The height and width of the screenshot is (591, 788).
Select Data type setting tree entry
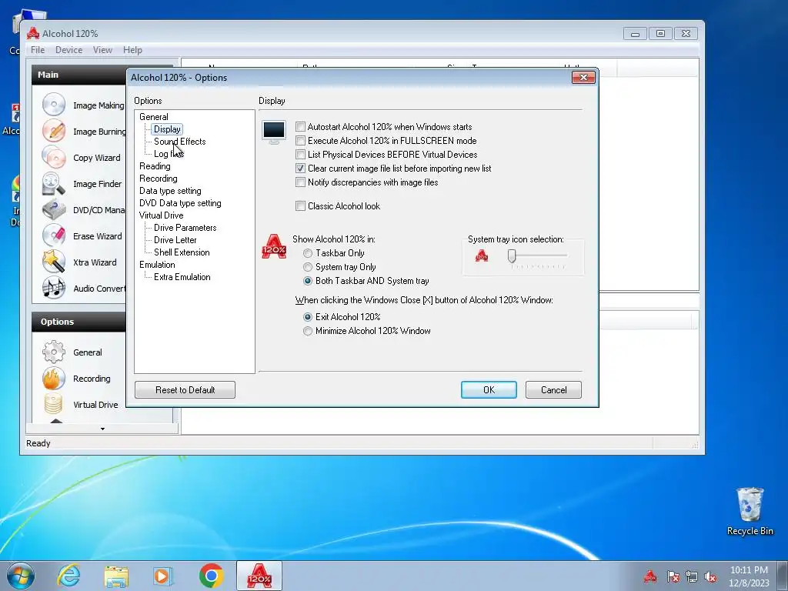point(170,191)
